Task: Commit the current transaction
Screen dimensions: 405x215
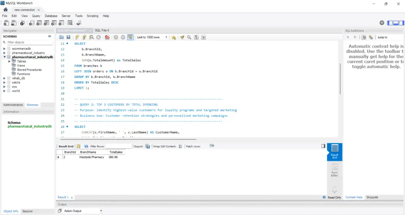Action: (116, 37)
